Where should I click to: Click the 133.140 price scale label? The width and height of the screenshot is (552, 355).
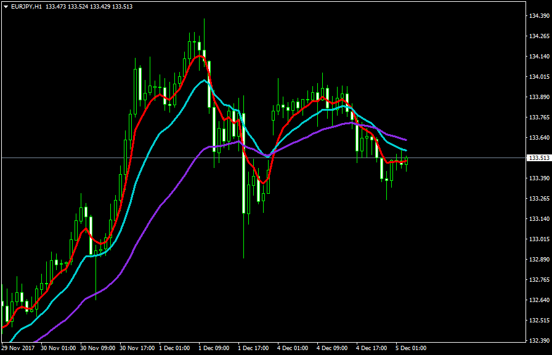539,219
